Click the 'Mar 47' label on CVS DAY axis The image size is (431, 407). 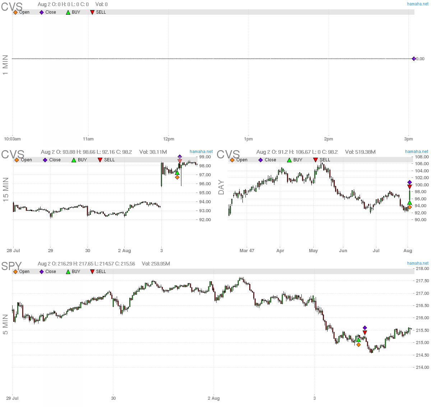(x=247, y=251)
